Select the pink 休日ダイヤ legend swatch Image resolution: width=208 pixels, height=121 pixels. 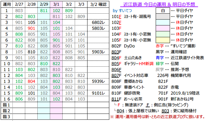click(163, 28)
